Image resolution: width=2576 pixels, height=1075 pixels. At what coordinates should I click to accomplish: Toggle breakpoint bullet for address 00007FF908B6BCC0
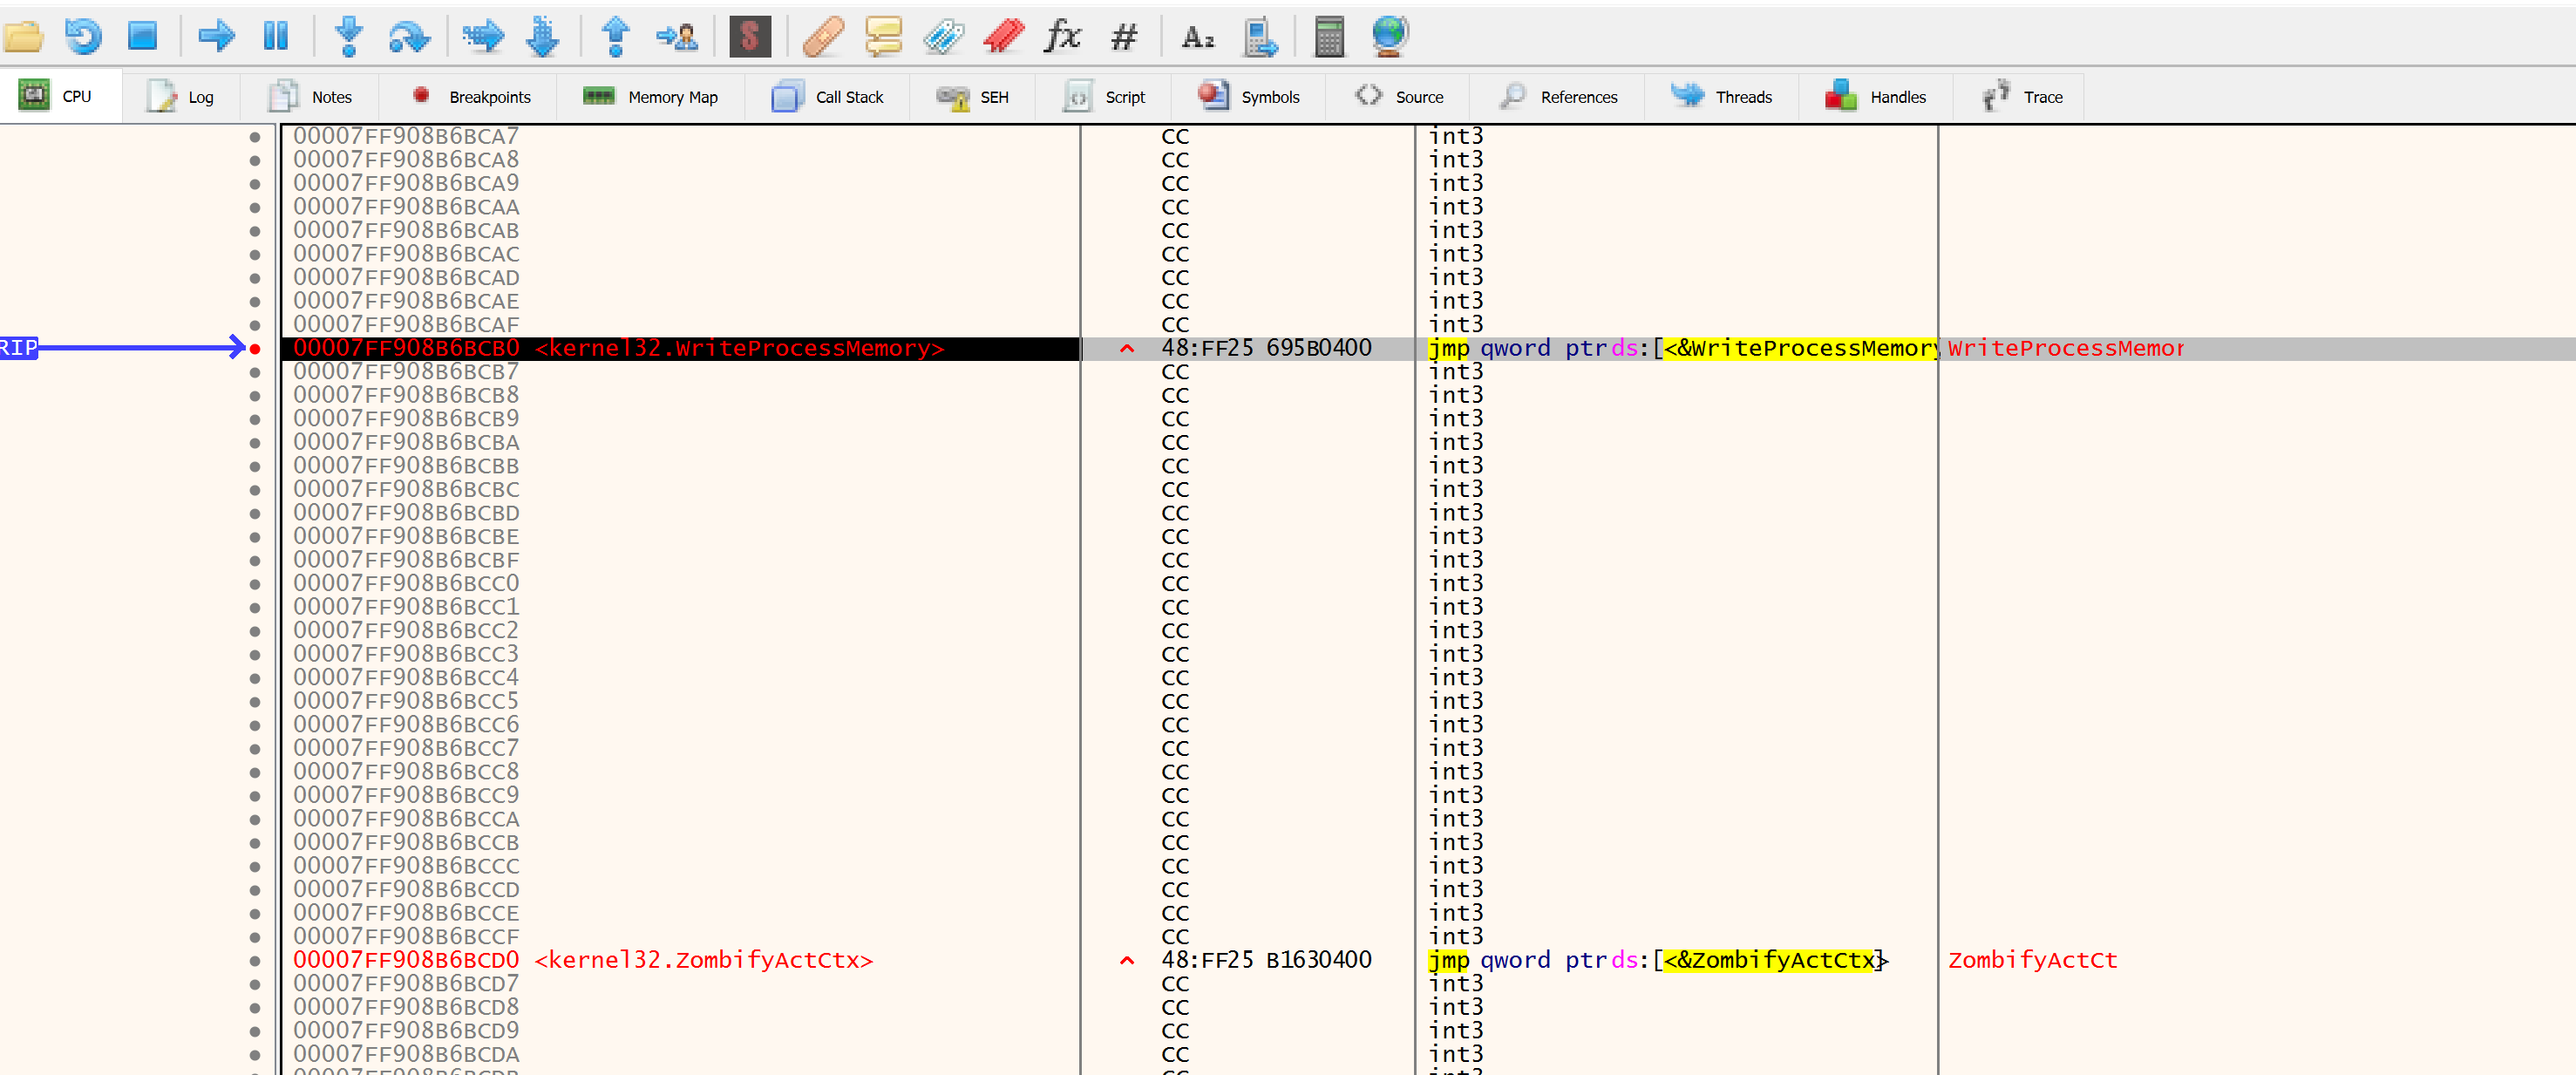(x=255, y=584)
